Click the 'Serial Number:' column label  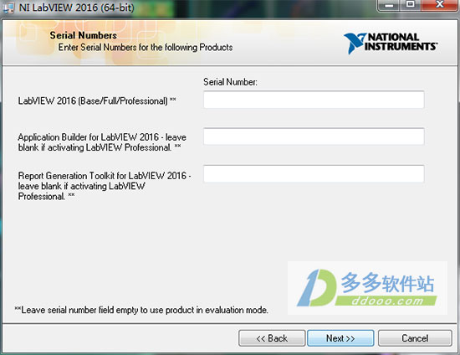230,82
